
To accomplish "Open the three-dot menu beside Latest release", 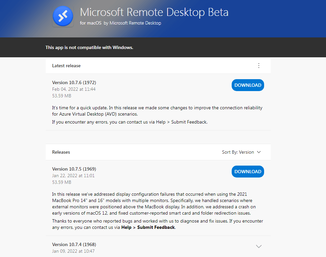I will pos(258,66).
